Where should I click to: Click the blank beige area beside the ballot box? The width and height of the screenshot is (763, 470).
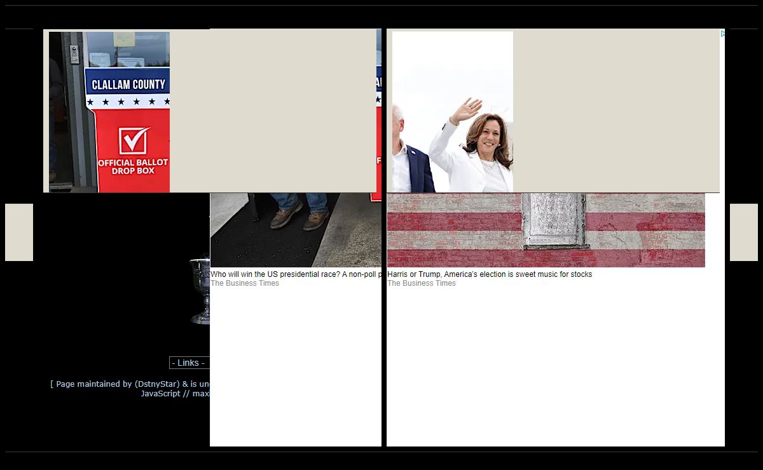(x=273, y=111)
